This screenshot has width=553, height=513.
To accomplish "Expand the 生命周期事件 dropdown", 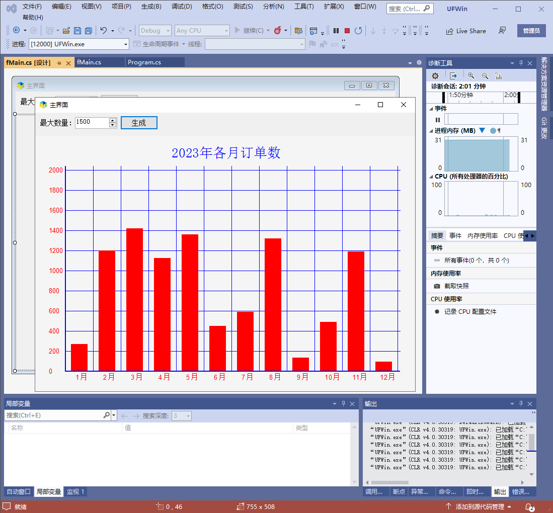I will coord(183,44).
